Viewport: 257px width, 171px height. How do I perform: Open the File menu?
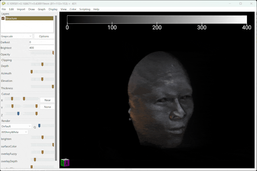pos(4,9)
